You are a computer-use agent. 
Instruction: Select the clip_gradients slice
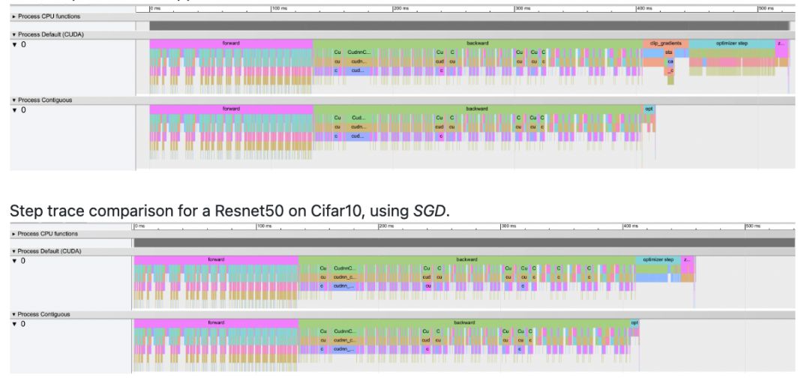point(666,43)
